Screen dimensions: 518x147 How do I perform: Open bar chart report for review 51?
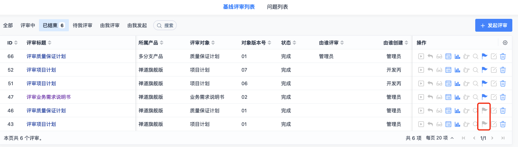click(457, 84)
